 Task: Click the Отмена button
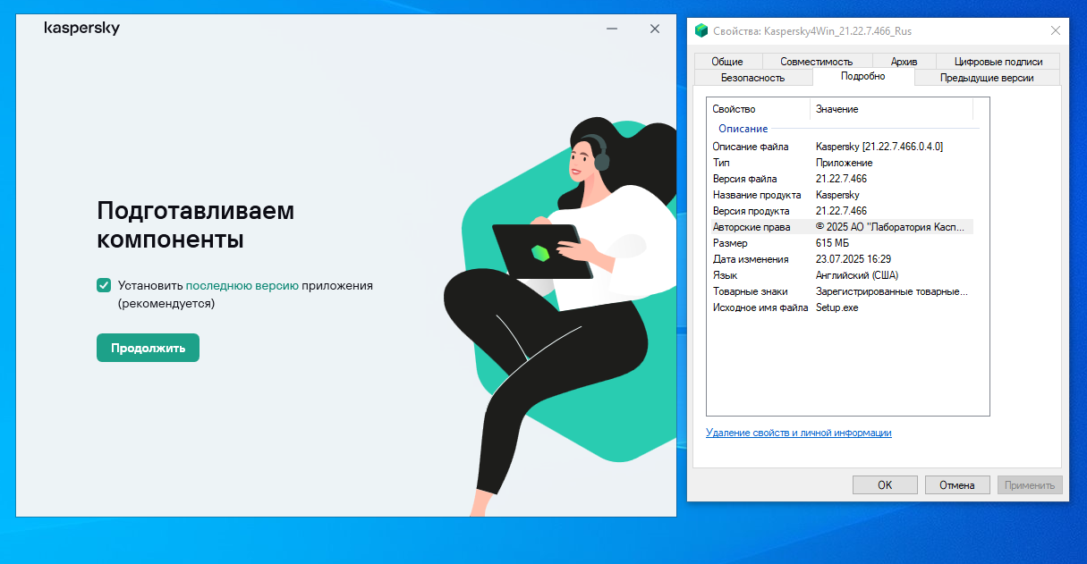(957, 485)
